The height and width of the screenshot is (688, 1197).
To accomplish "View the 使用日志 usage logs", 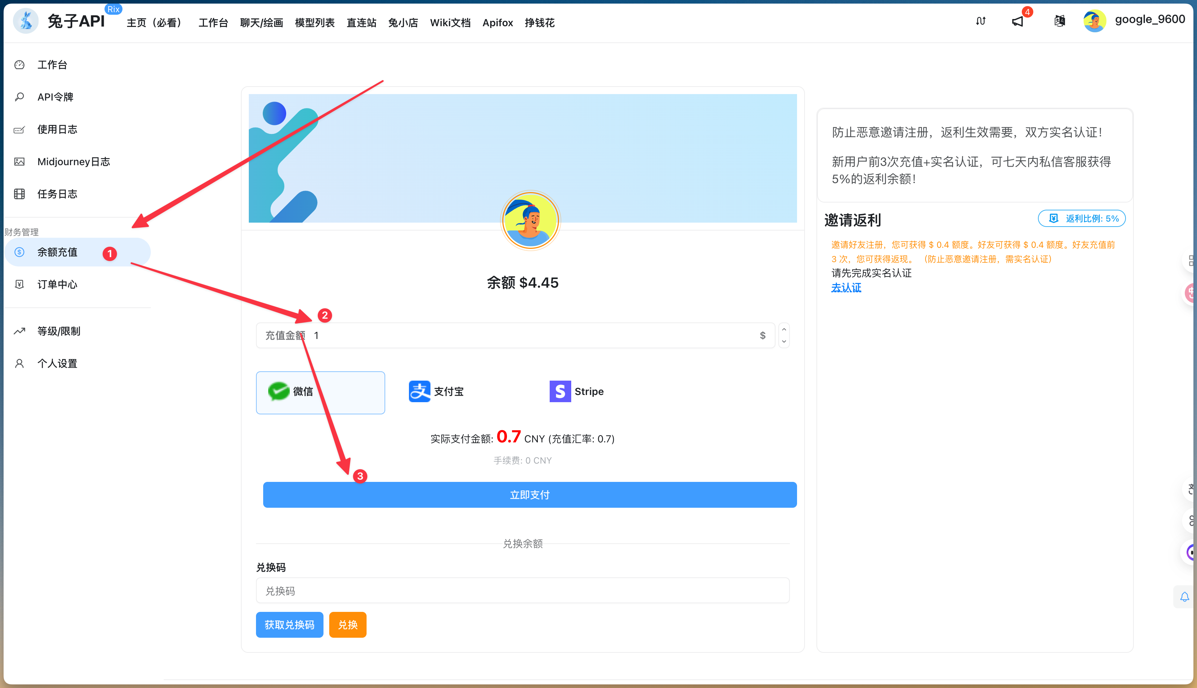I will (x=57, y=129).
